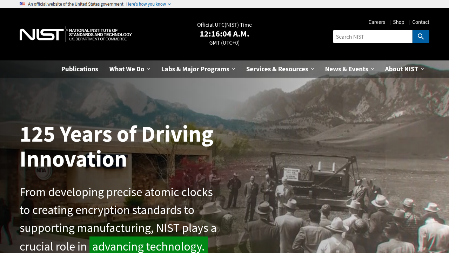Open the Careers link
The width and height of the screenshot is (449, 253).
[x=377, y=22]
